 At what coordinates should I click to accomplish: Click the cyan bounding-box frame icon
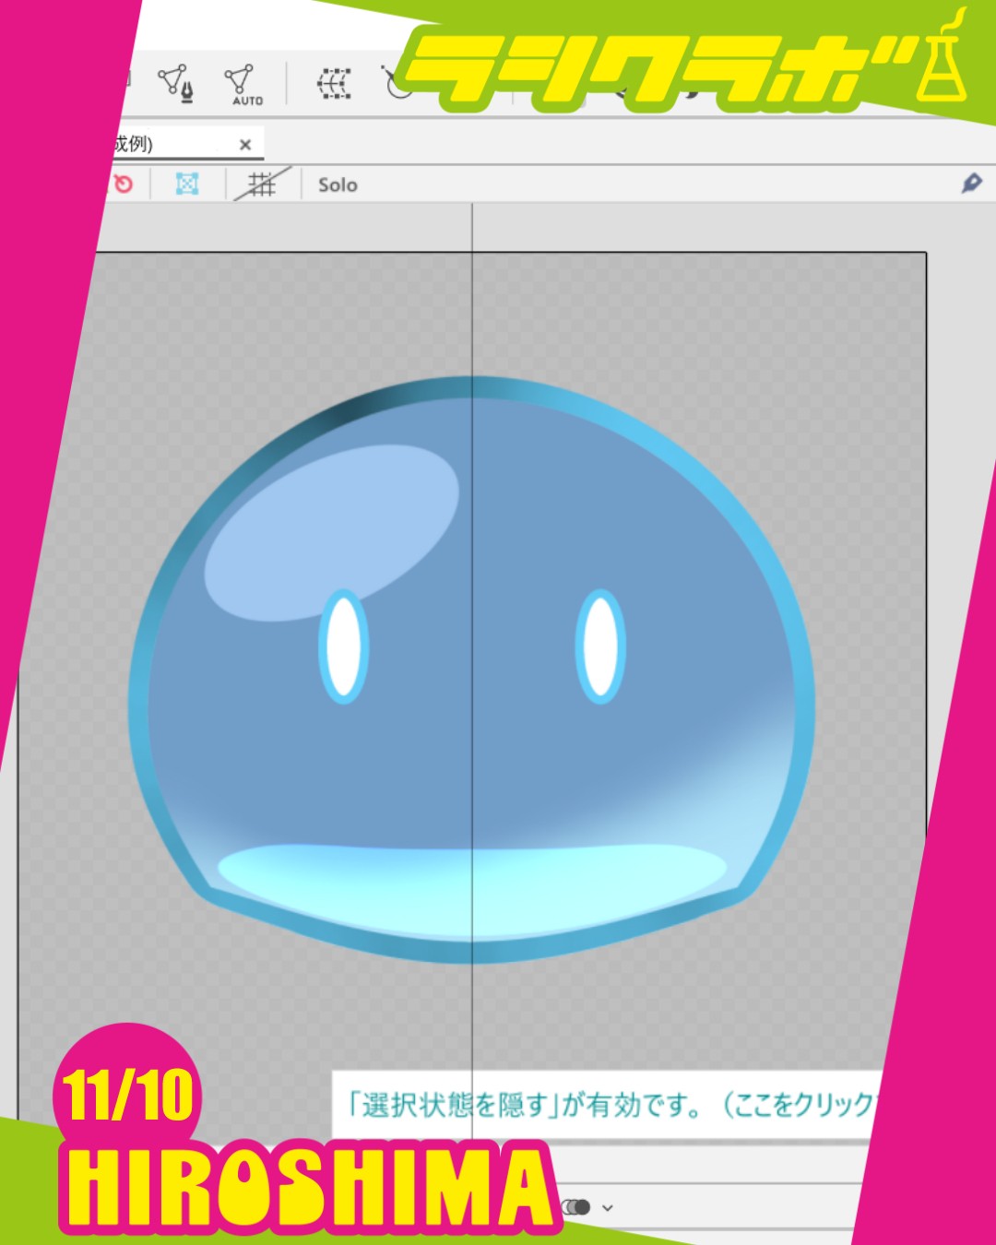point(187,184)
